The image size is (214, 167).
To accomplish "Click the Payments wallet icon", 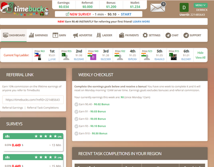I will pos(122,35).
